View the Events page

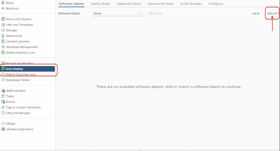10,102
